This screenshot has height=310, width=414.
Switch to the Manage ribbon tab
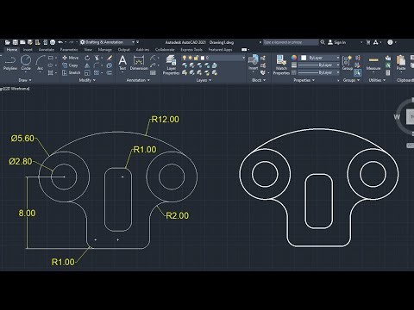coord(104,50)
